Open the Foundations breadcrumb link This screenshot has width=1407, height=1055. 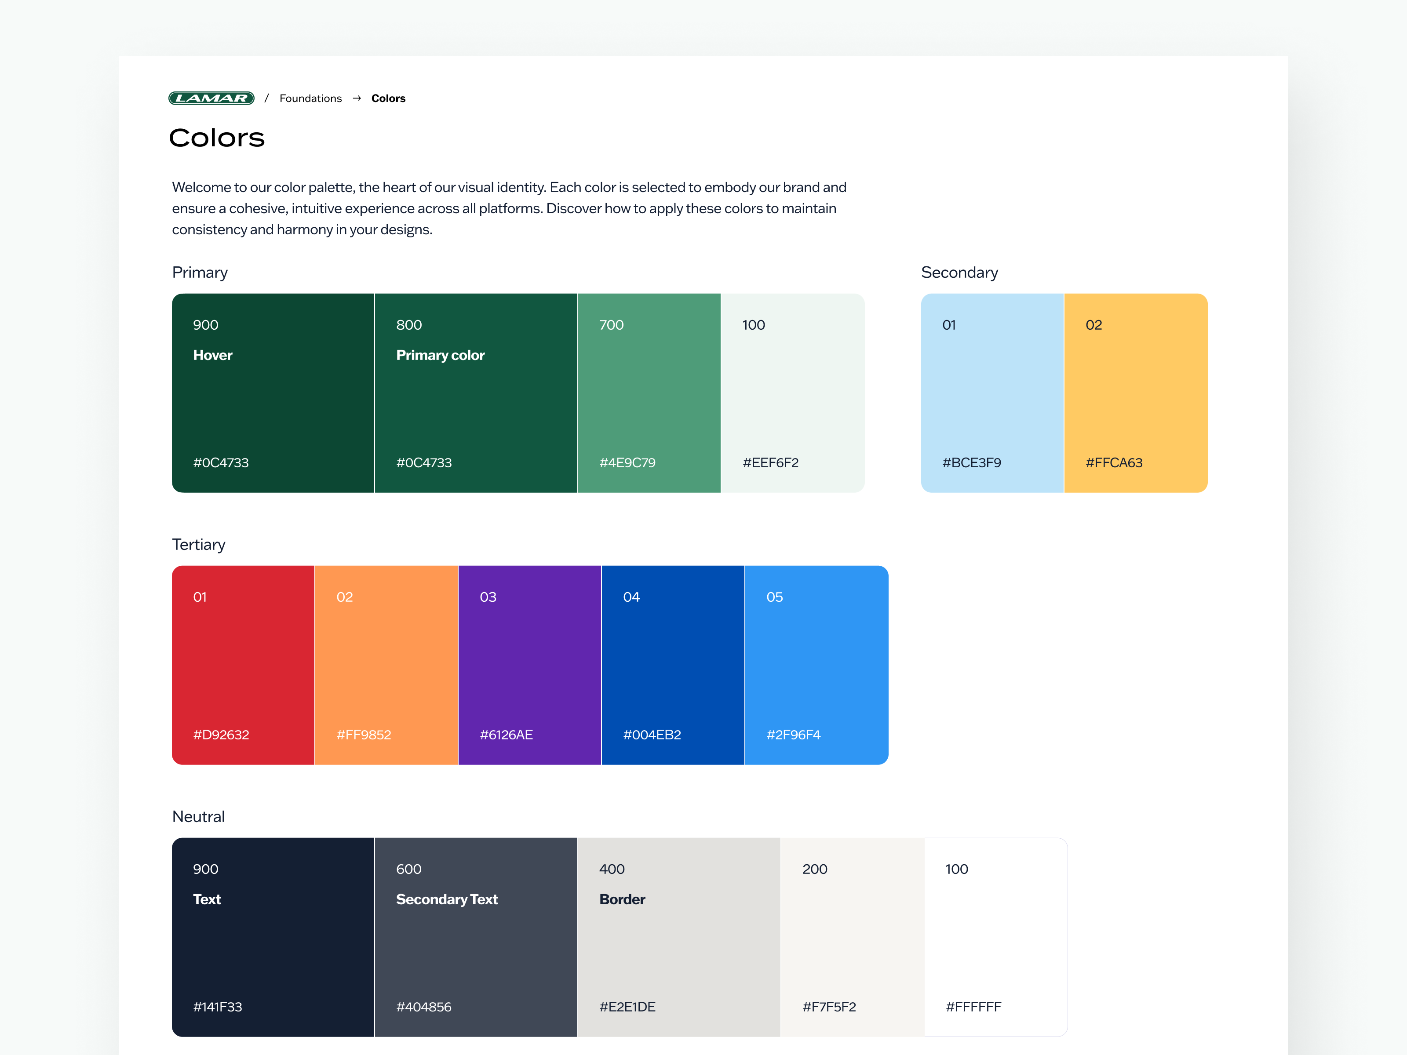(311, 98)
